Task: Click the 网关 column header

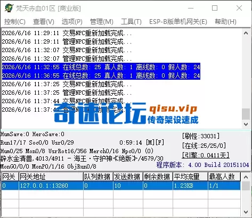Action: coord(10,177)
